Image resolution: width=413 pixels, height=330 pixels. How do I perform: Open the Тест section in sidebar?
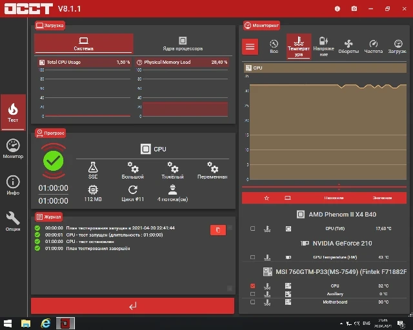[13, 112]
